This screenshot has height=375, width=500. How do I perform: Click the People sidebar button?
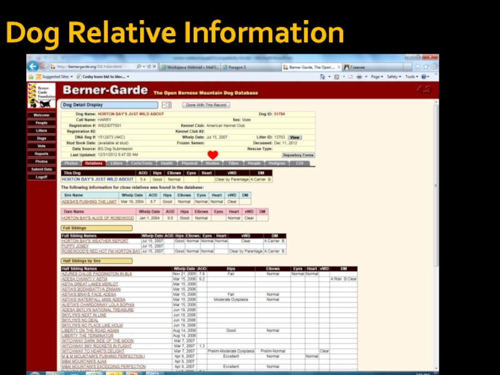[x=41, y=122]
